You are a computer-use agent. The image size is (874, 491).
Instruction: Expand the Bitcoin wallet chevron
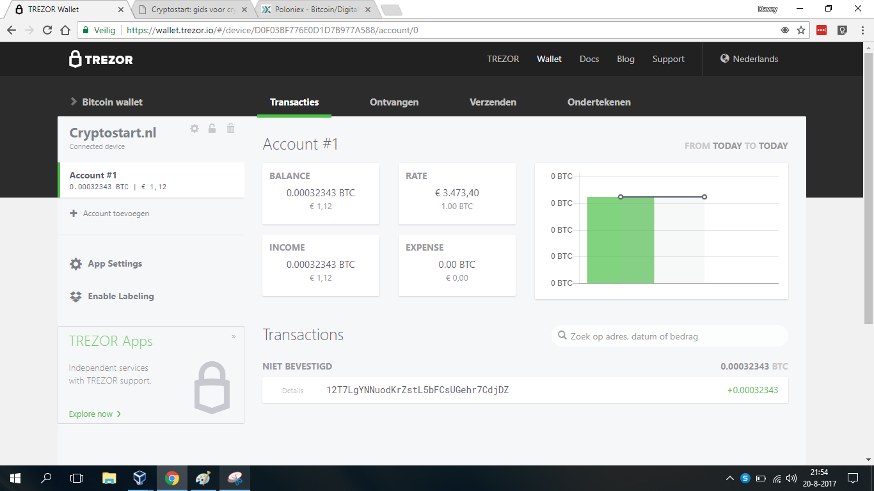click(74, 102)
